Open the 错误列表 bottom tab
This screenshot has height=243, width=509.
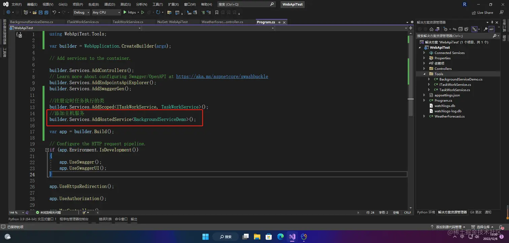105,219
